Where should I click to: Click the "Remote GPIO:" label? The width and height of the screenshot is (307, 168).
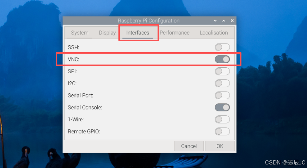pyautogui.click(x=84, y=132)
